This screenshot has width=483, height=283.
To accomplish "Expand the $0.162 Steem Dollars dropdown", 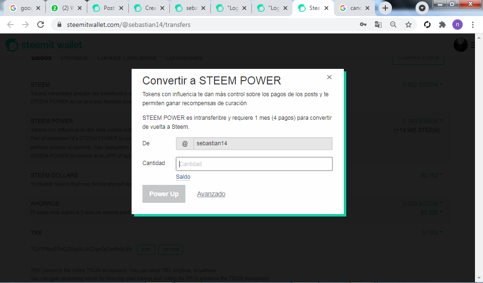I will 432,175.
